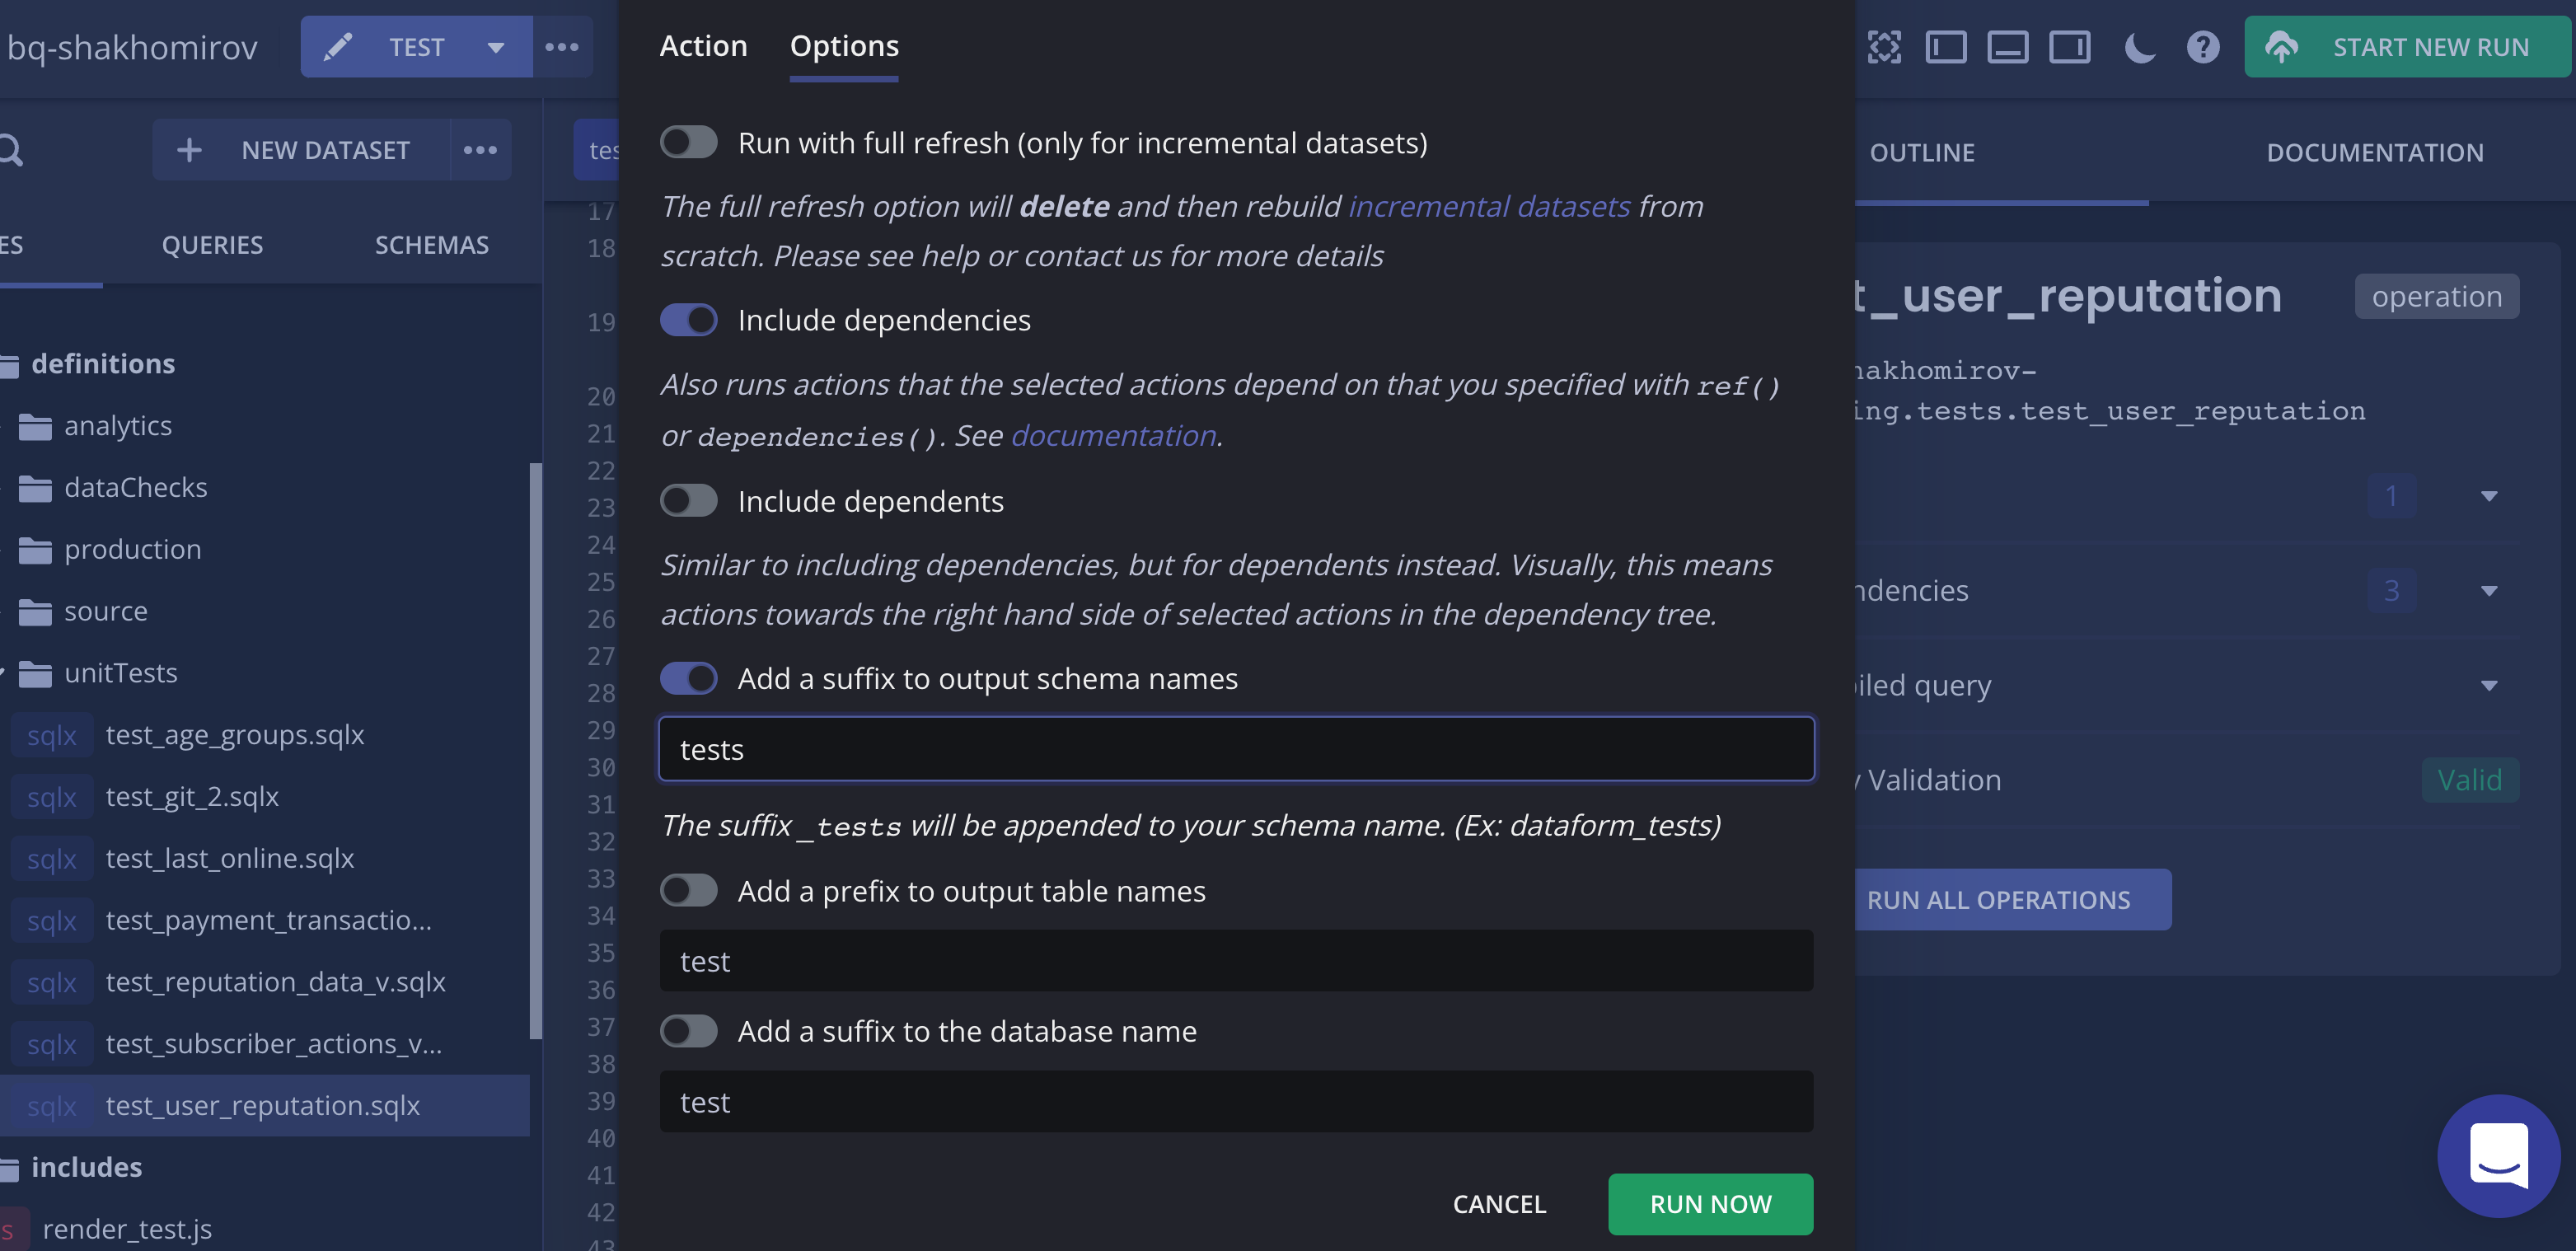Open the chat support bubble
The height and width of the screenshot is (1251, 2576).
tap(2498, 1155)
